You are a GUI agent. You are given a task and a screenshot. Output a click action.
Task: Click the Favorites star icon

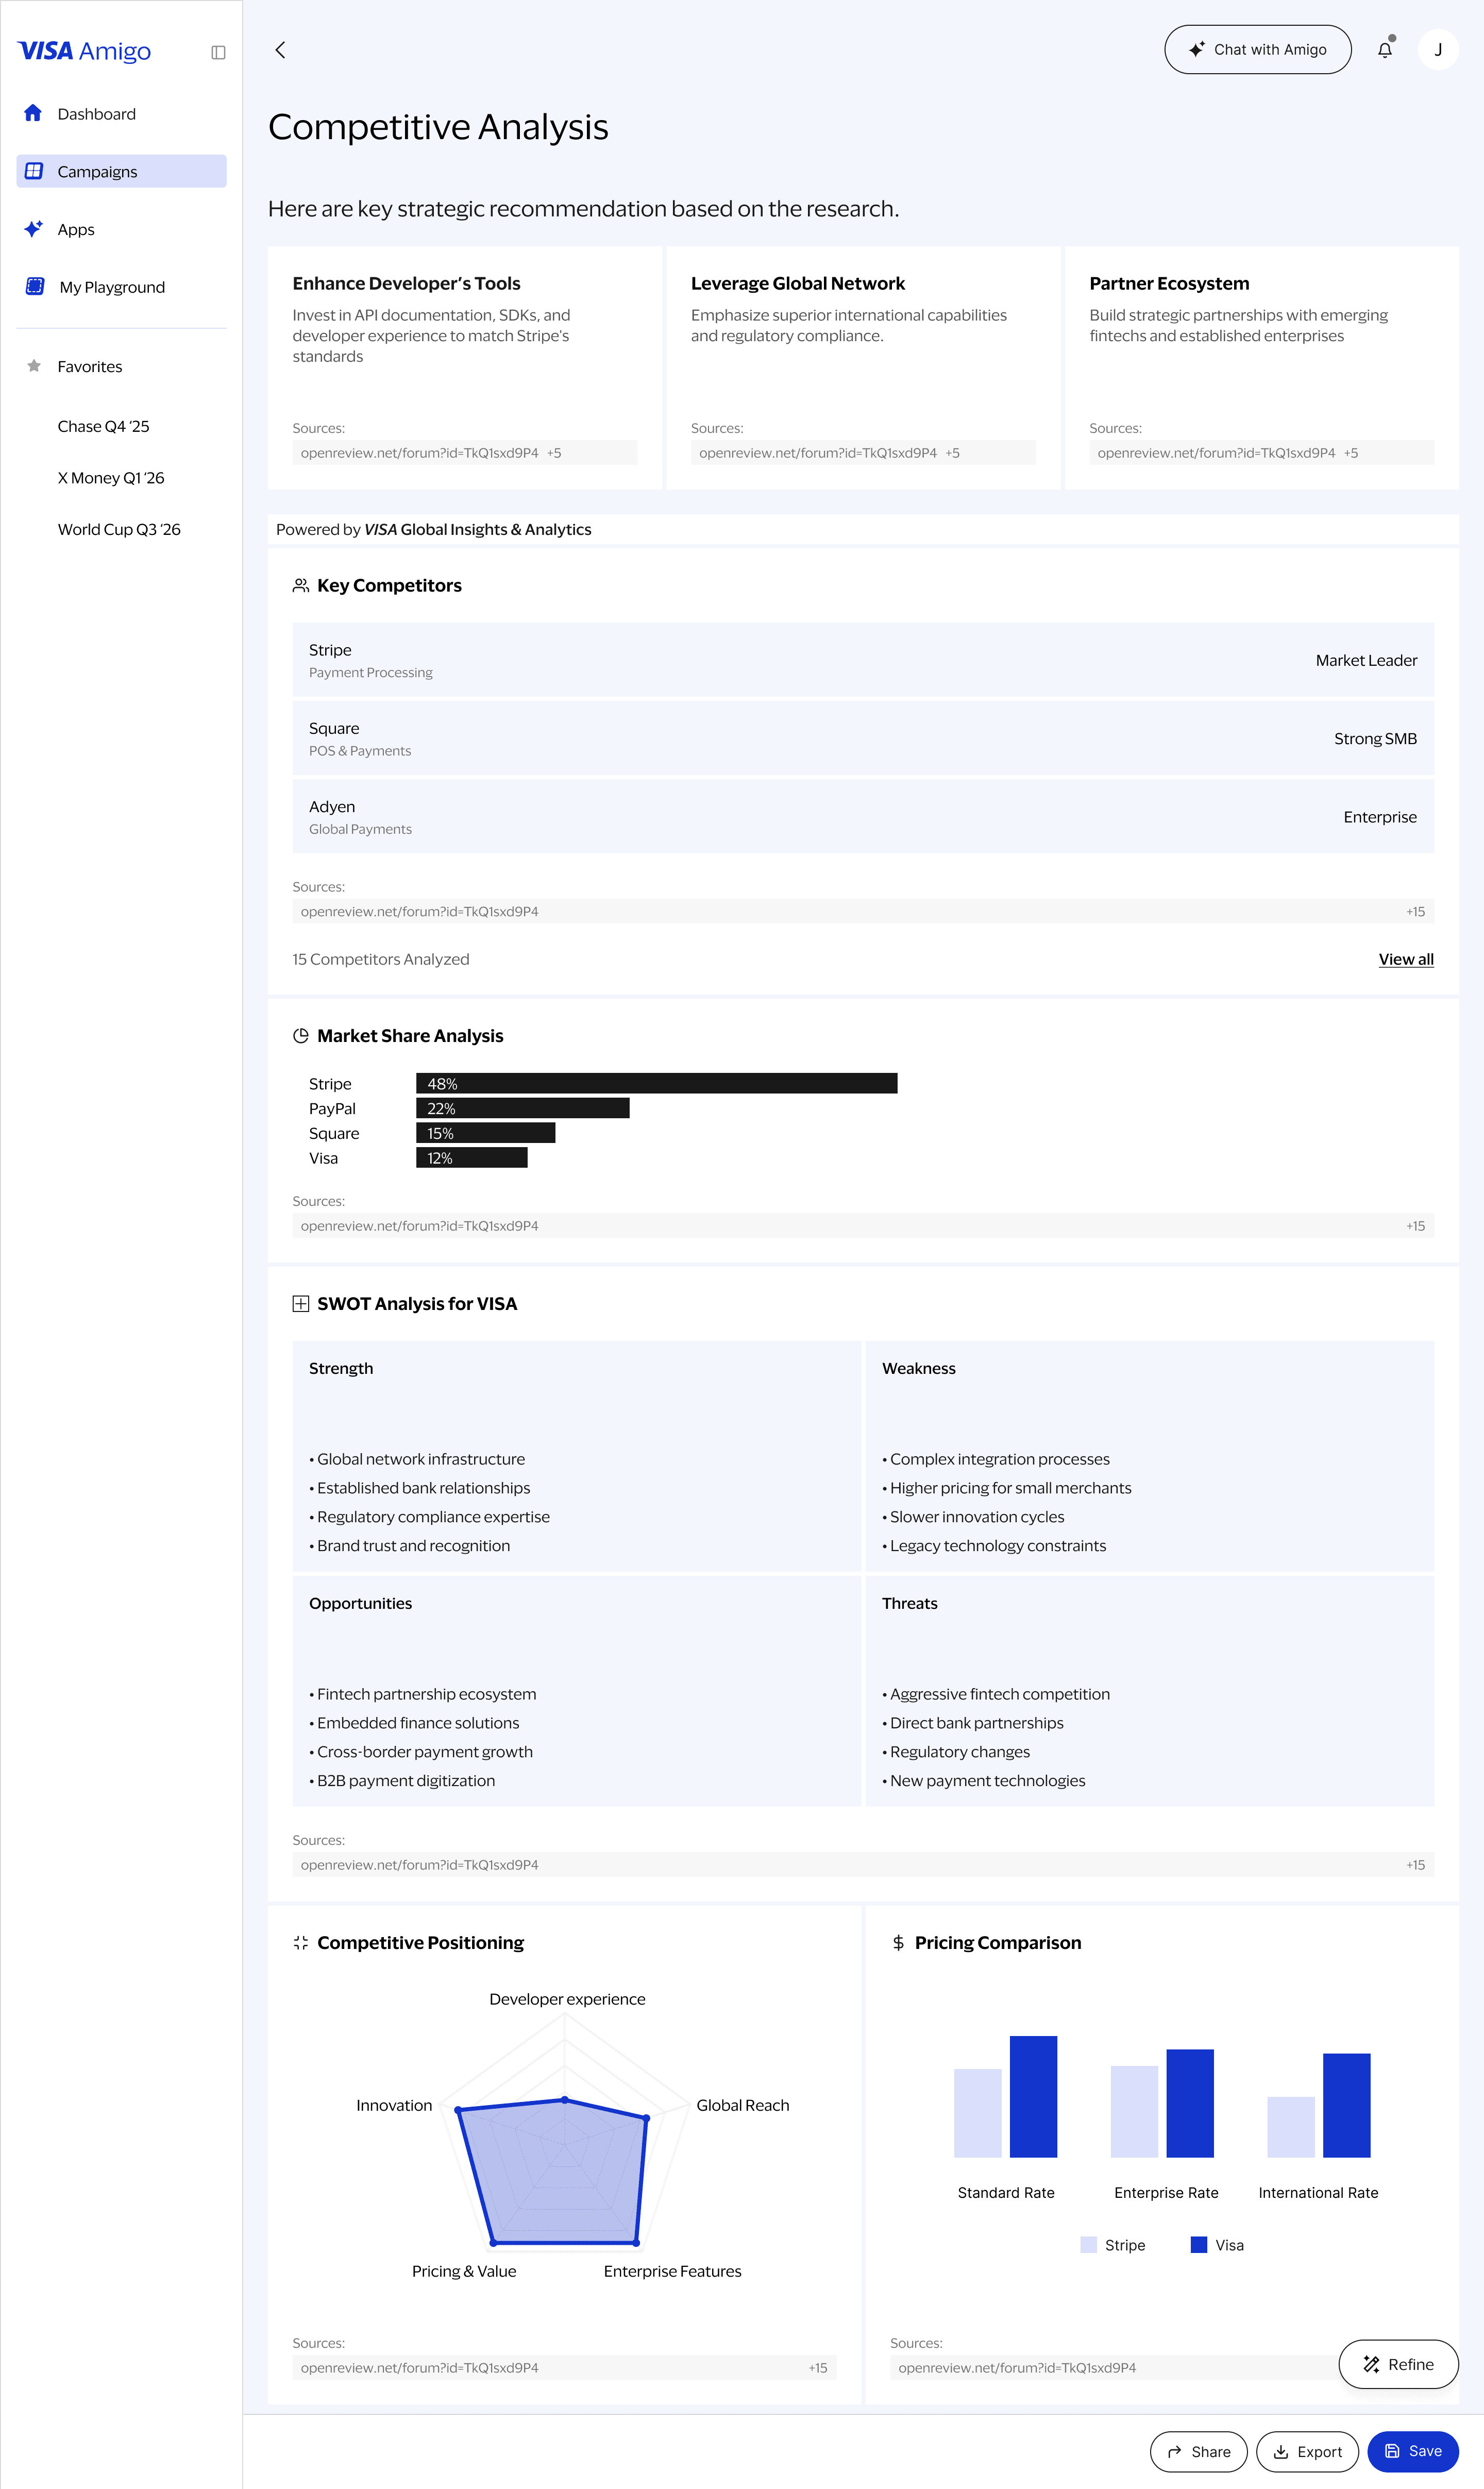(x=34, y=366)
